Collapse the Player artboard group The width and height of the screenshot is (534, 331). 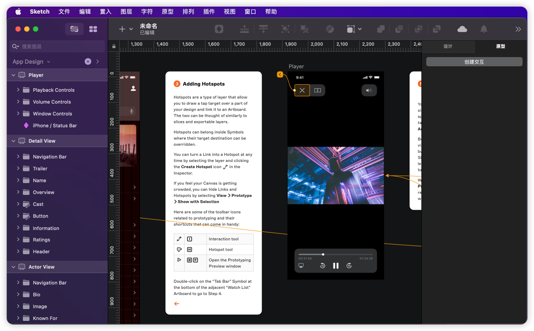click(x=13, y=75)
